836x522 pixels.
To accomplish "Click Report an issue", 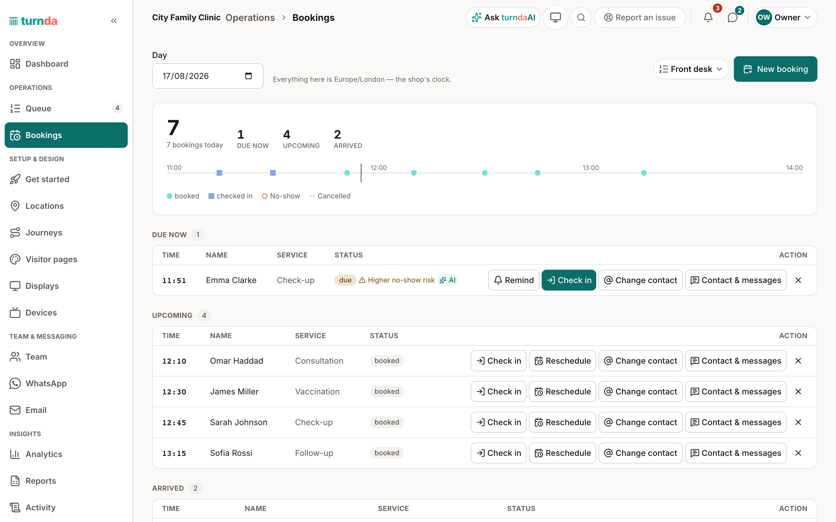I will 639,17.
